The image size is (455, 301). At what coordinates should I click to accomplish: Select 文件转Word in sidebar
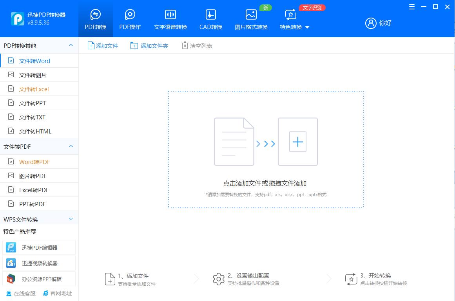click(39, 61)
